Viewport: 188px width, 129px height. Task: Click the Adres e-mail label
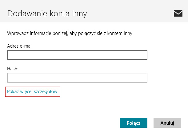coord(20,46)
